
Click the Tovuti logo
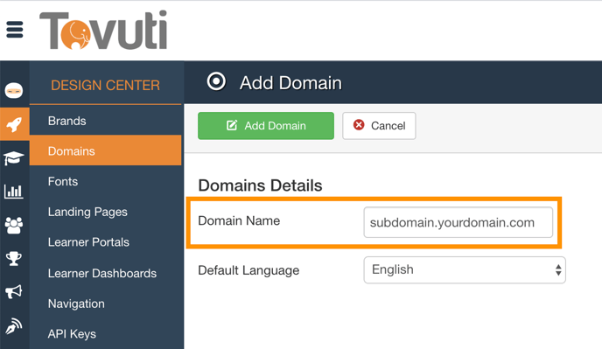pos(103,30)
